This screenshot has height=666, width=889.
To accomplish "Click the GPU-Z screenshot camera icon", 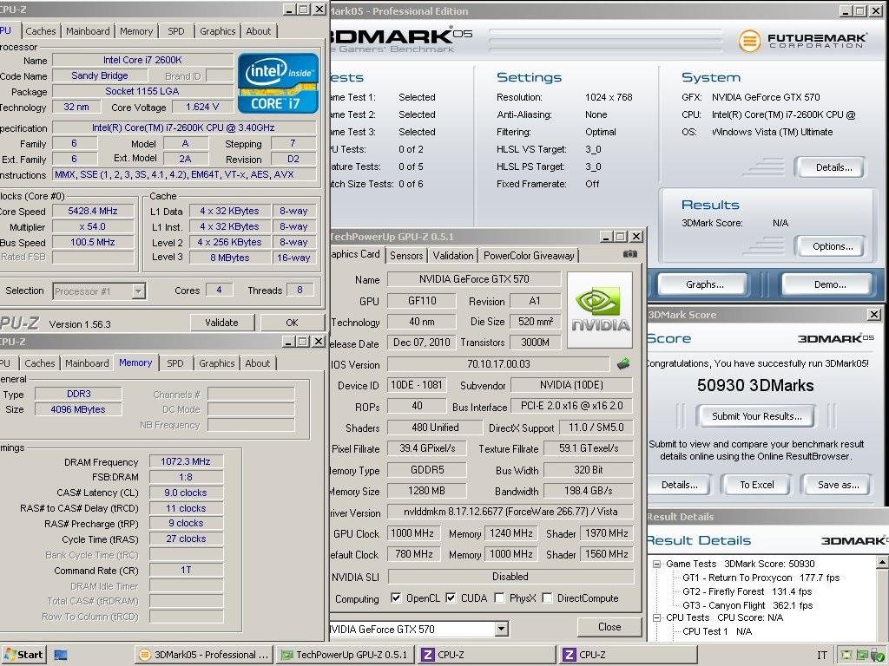I will point(630,254).
